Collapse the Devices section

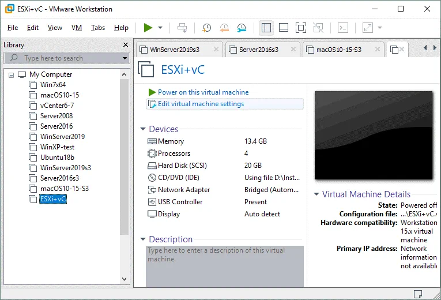coord(144,129)
